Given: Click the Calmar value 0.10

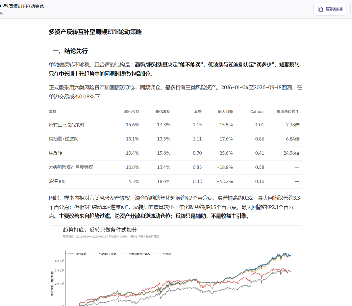Looking at the screenshot, I should click(x=260, y=181).
